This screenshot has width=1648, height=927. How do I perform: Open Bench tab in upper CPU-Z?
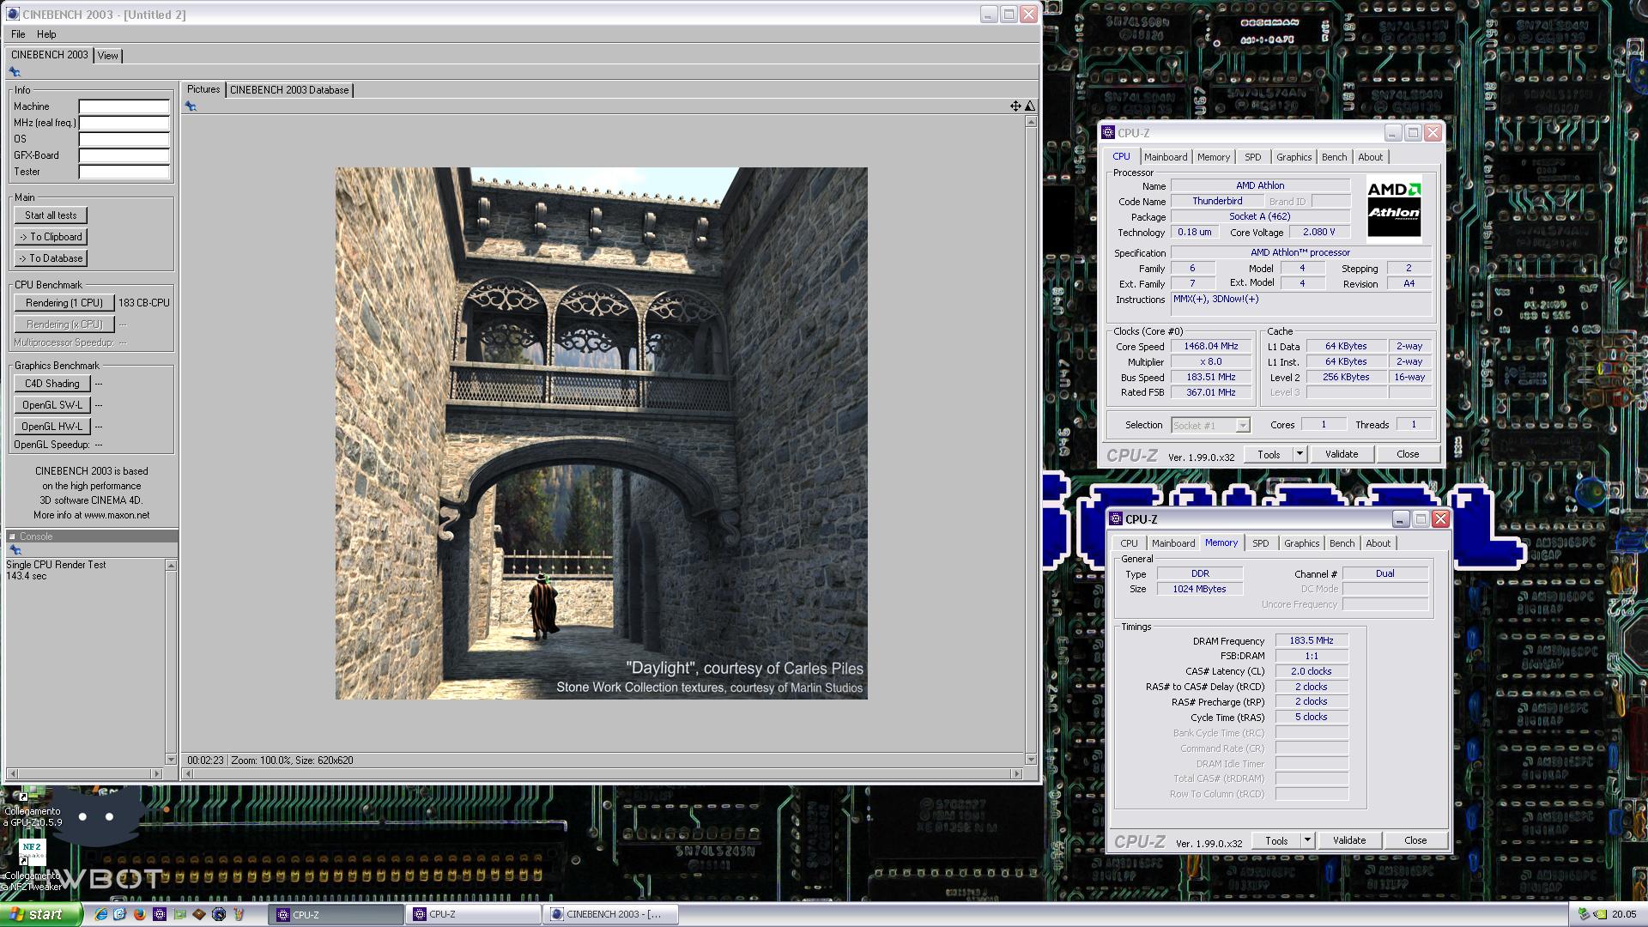click(1334, 157)
